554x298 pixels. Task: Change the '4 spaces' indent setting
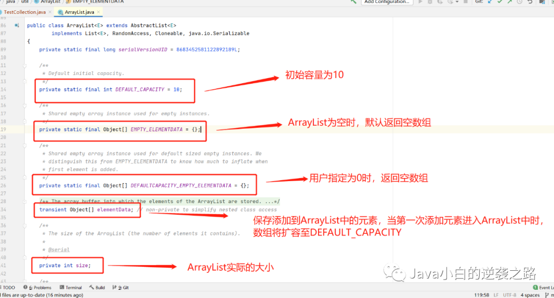coord(530,295)
